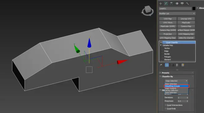Click Sharpness spinner arrows
This screenshot has width=204, height=113.
click(187, 101)
